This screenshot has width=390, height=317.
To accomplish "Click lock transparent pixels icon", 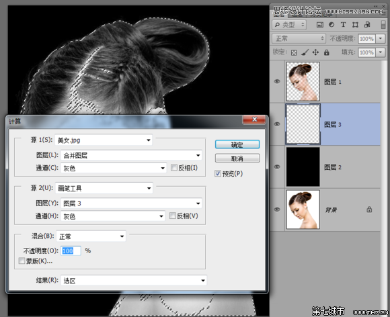I will click(x=294, y=52).
